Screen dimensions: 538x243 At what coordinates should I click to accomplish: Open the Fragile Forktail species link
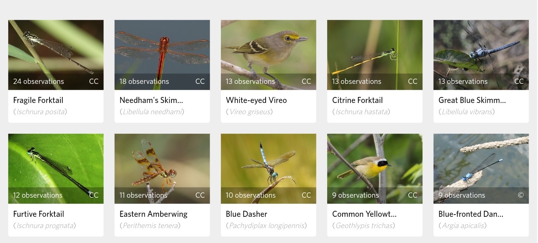[x=38, y=100]
